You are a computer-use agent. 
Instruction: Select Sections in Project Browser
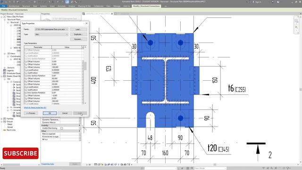pos(11,68)
